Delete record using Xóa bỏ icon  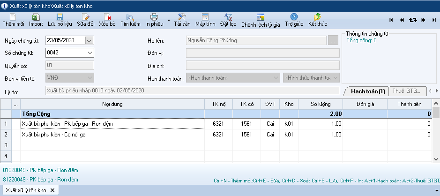click(x=107, y=20)
